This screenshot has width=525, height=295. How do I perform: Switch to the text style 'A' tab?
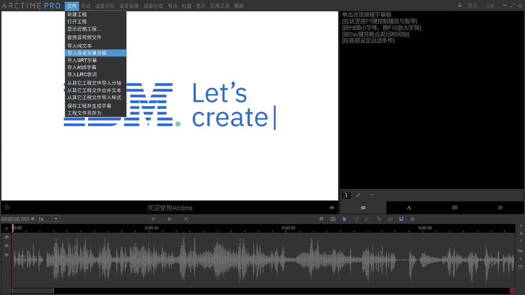click(409, 208)
